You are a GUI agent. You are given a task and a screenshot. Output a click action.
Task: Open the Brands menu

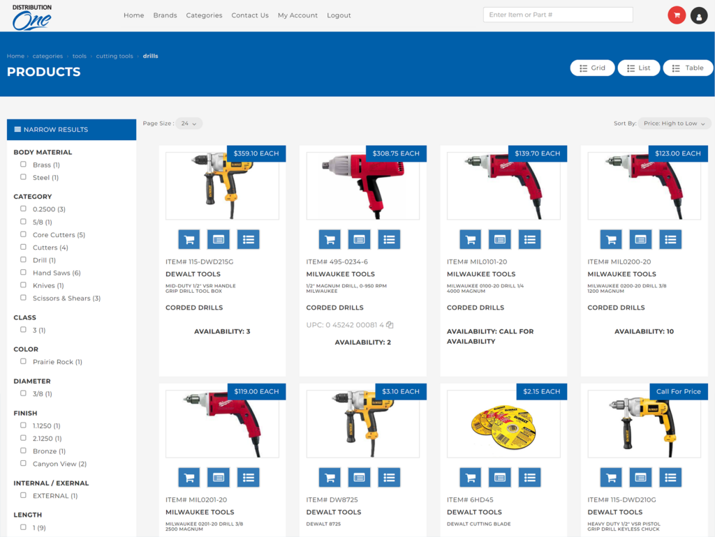click(x=165, y=15)
